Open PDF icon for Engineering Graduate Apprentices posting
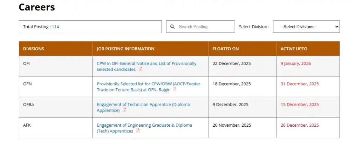This screenshot has height=147, width=354. [138, 131]
